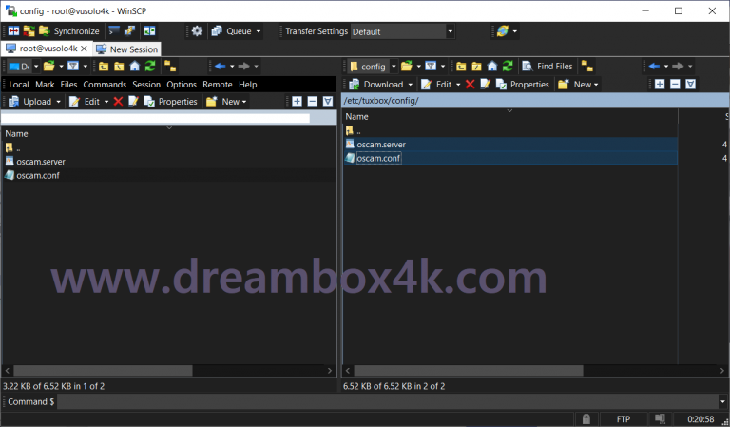The width and height of the screenshot is (730, 427).
Task: Click remote Open Directory folder icon
Action: pos(407,67)
